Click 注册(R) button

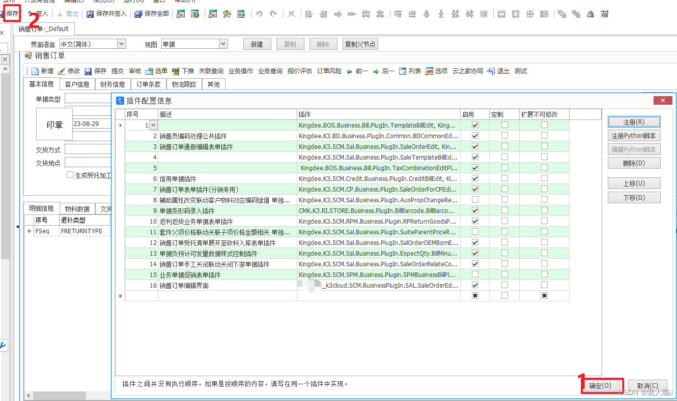[x=634, y=122]
